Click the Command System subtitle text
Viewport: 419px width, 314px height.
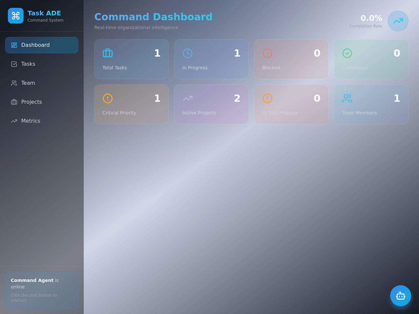coord(46,20)
